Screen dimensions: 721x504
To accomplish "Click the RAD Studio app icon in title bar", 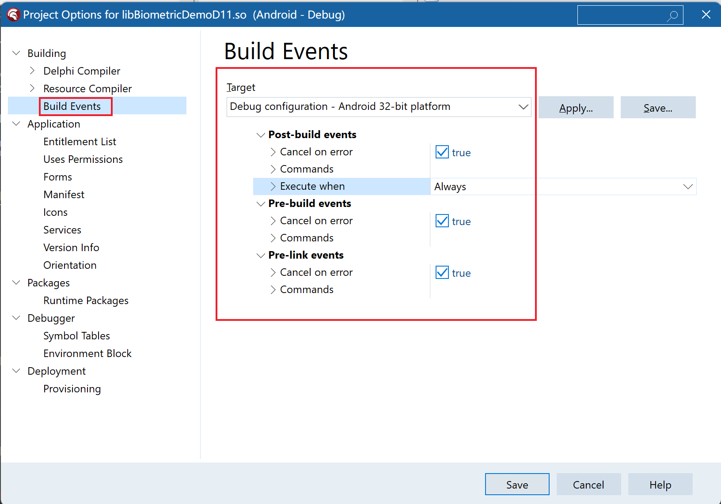I will (x=14, y=15).
